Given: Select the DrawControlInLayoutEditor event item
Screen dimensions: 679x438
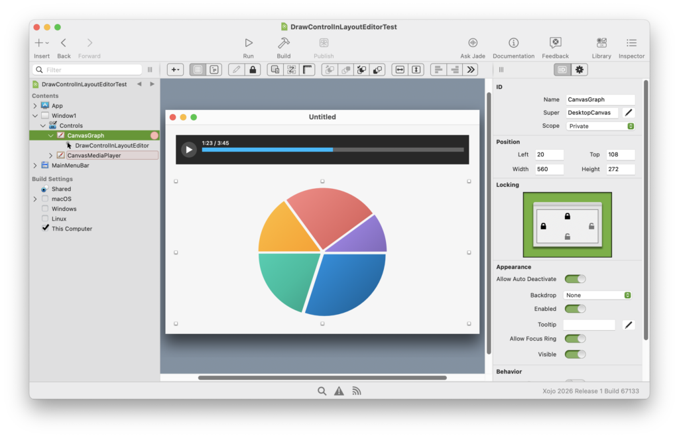Looking at the screenshot, I should click(x=111, y=145).
